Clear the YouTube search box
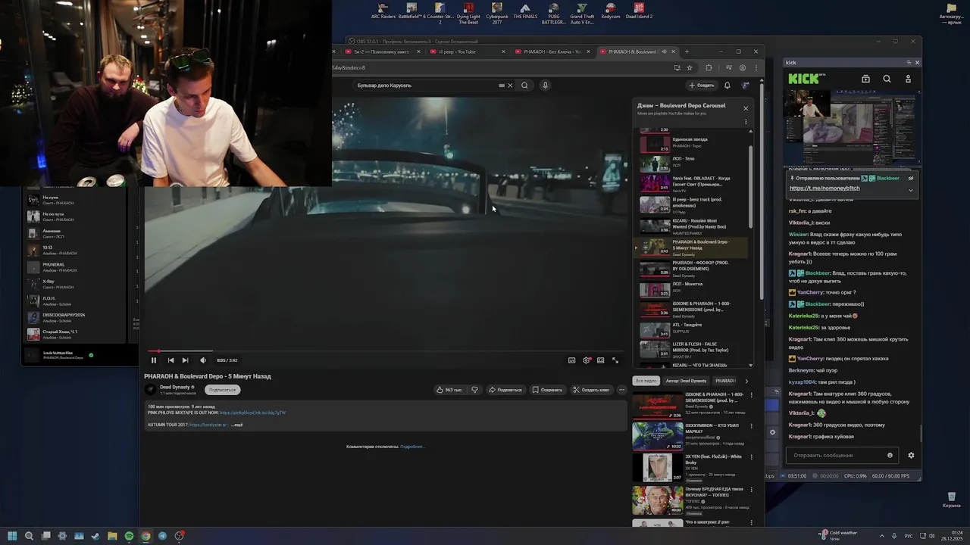970x545 pixels. (x=510, y=86)
